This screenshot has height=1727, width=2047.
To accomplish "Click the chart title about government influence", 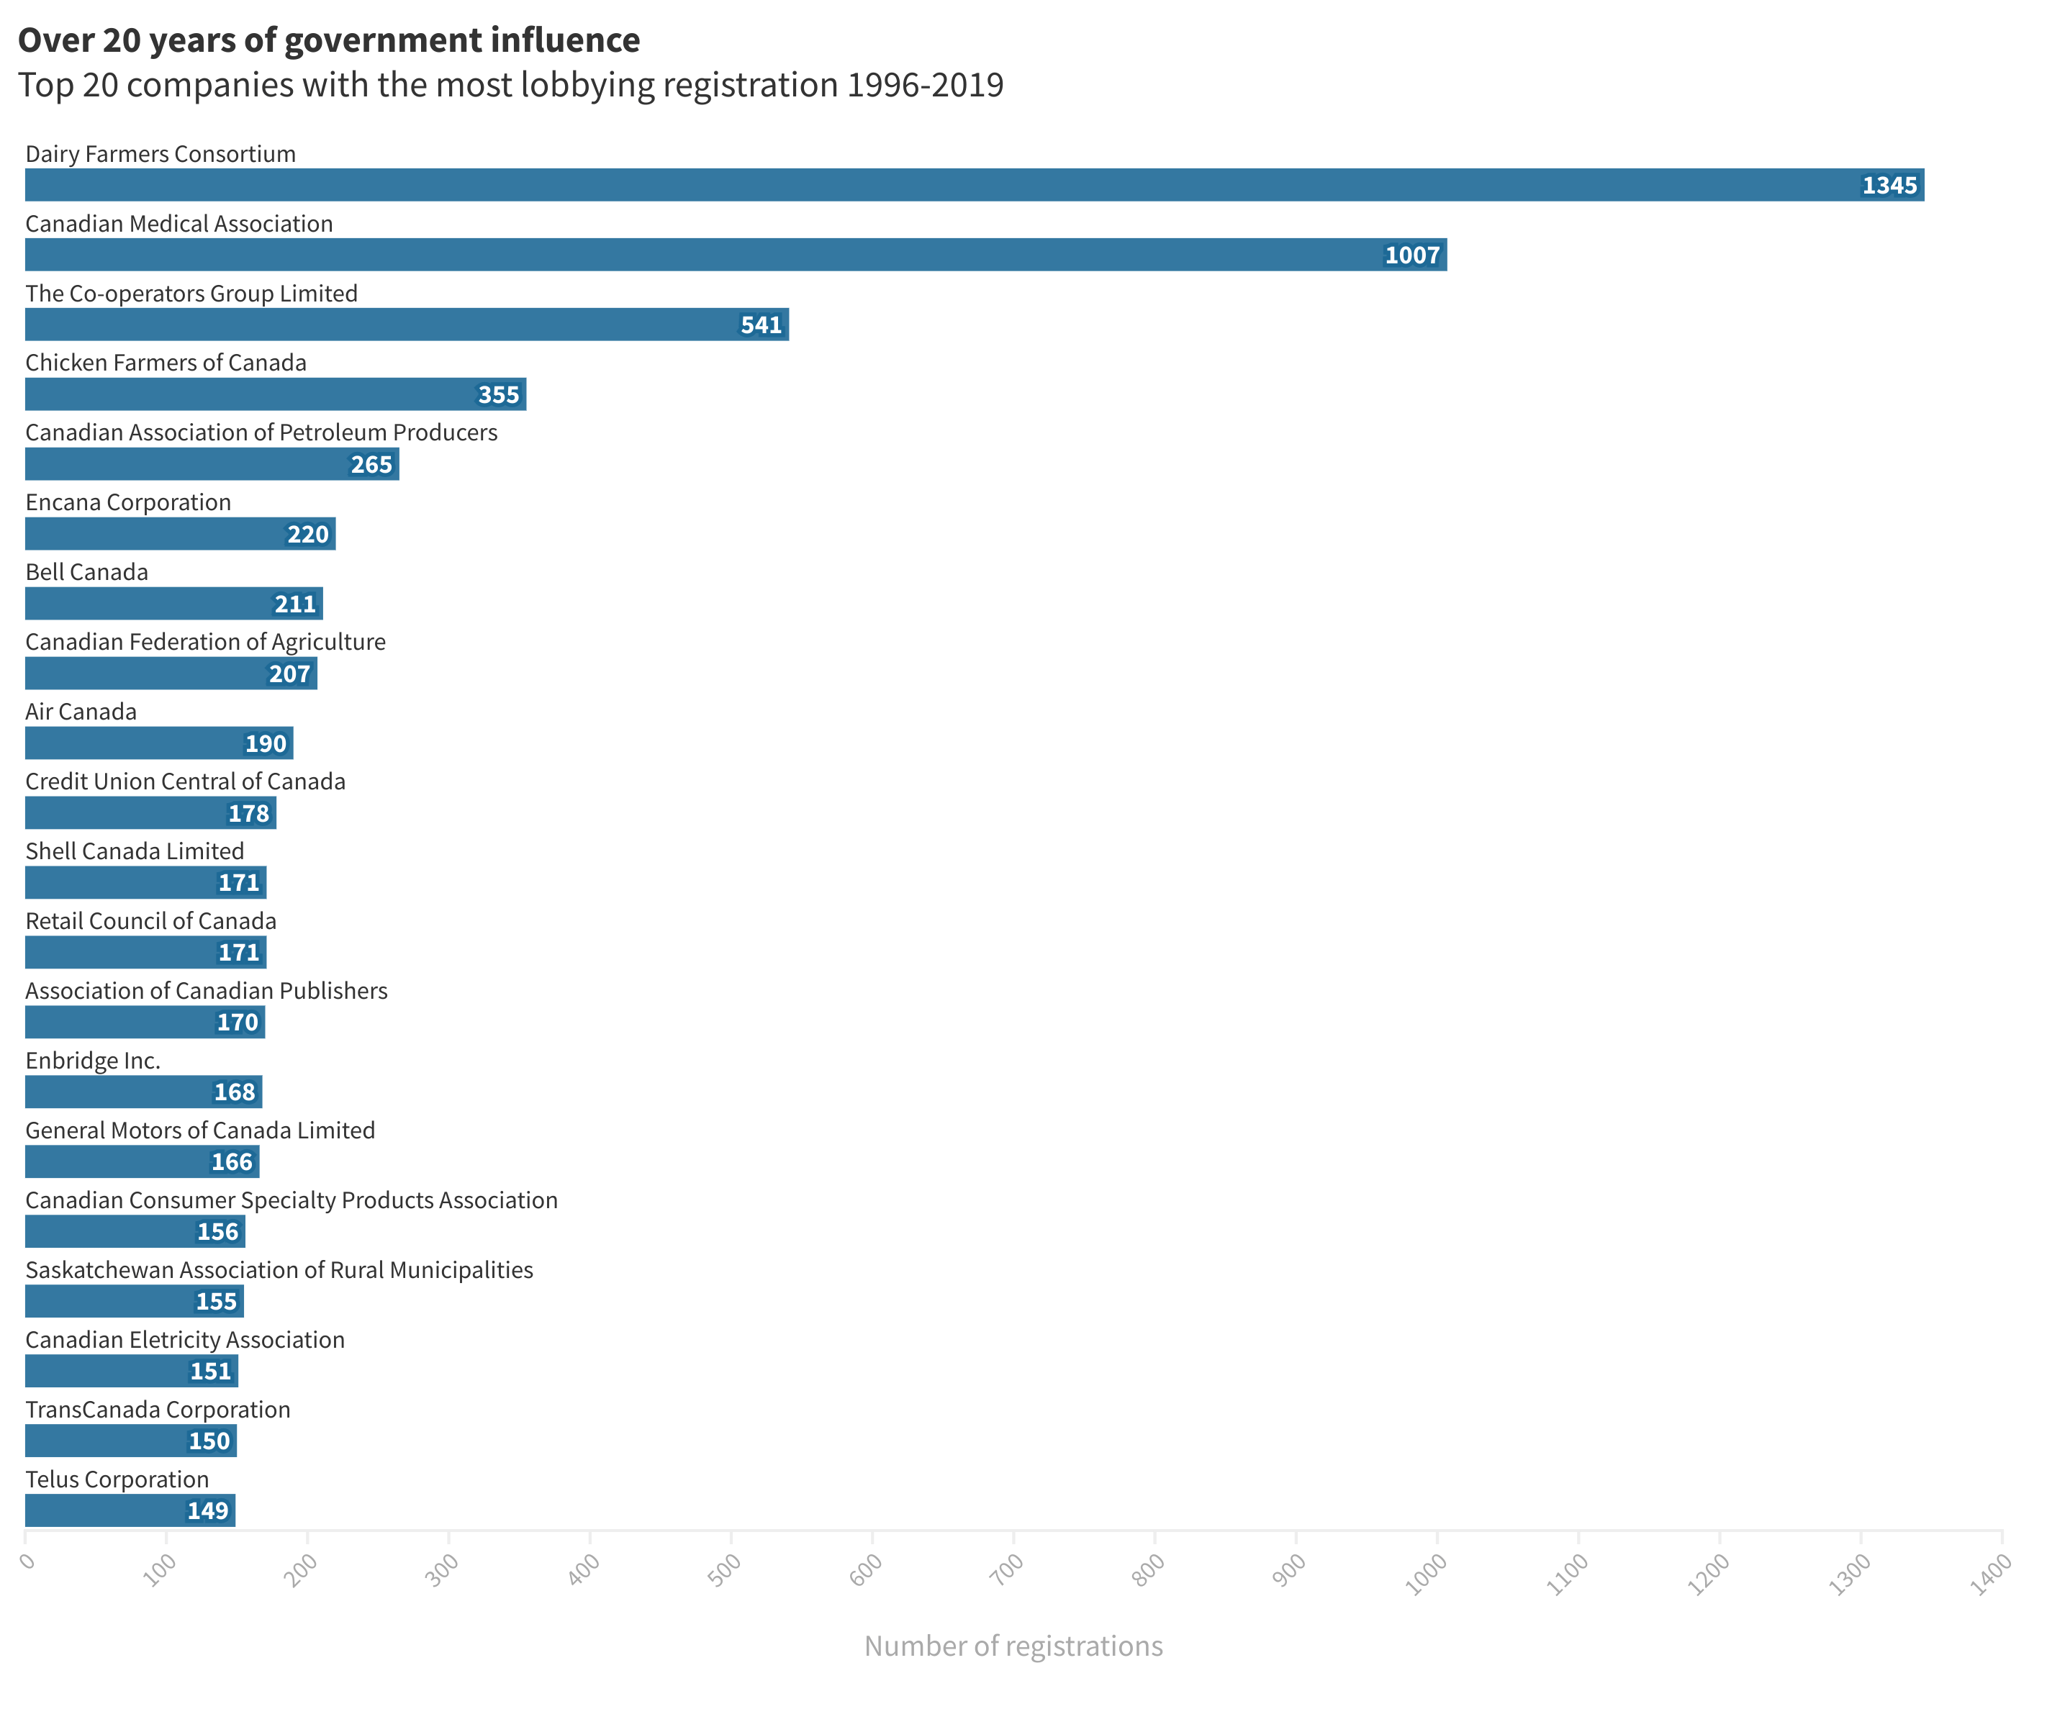I will click(x=329, y=40).
